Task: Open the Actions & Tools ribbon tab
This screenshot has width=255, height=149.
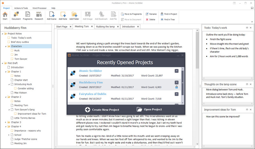Action: (x=21, y=8)
